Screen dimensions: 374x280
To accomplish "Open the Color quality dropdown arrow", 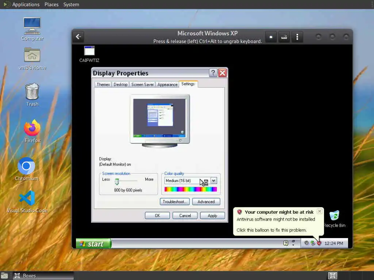I will [x=214, y=181].
